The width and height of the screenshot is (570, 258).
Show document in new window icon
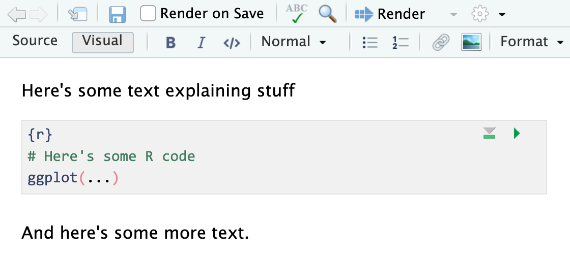click(x=78, y=14)
